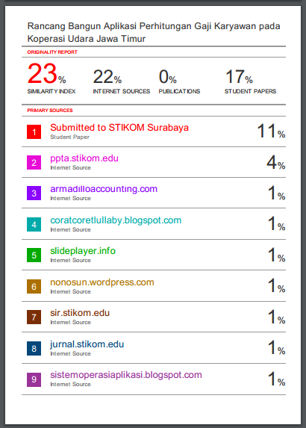The width and height of the screenshot is (306, 428).
Task: Open armadilloaccounting.com source link
Action: [x=104, y=189]
